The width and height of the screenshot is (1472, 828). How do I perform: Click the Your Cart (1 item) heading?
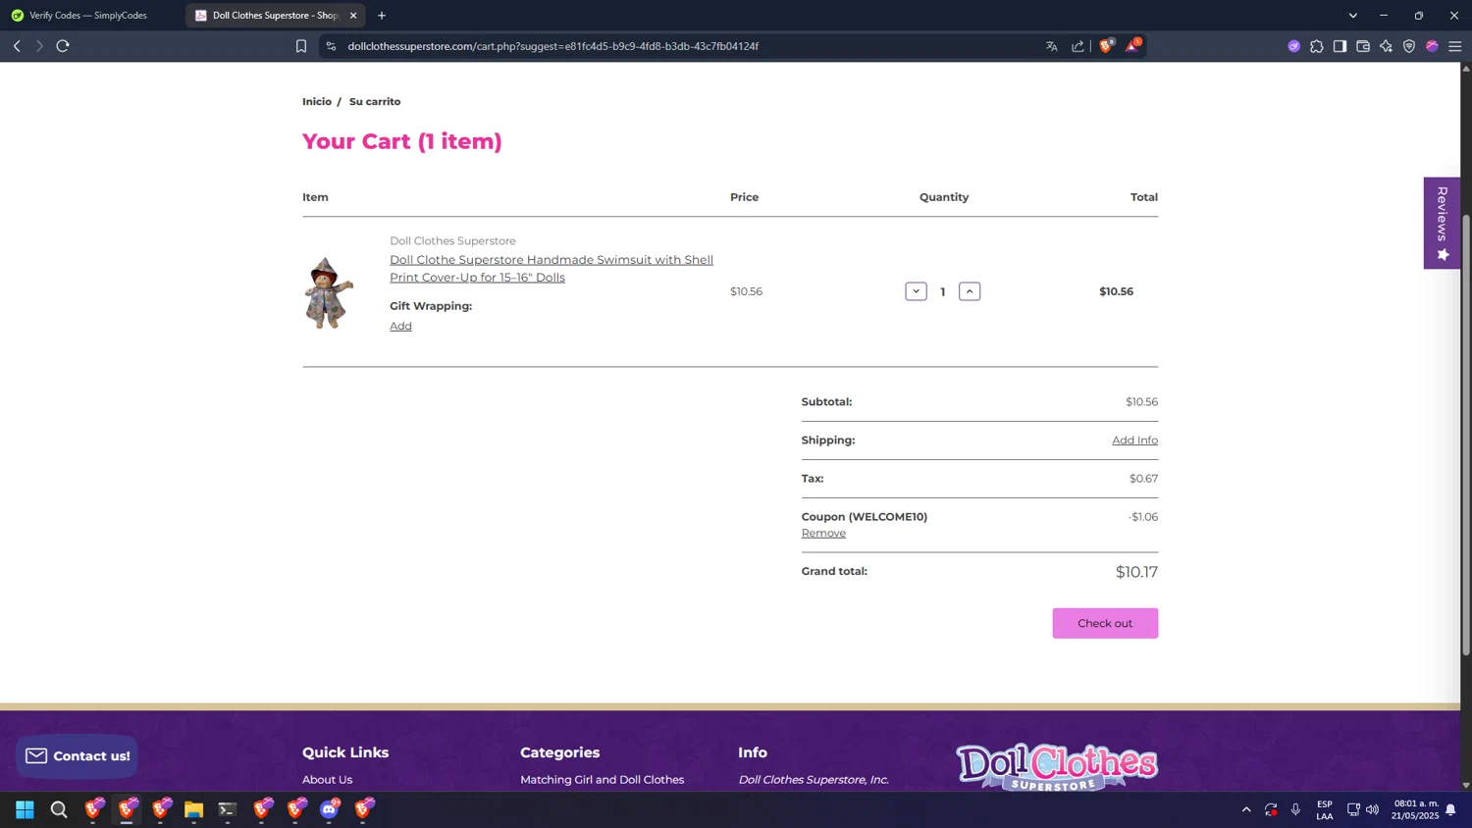402,141
